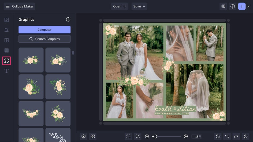Select the groom adjusting cuff photo

(210, 43)
